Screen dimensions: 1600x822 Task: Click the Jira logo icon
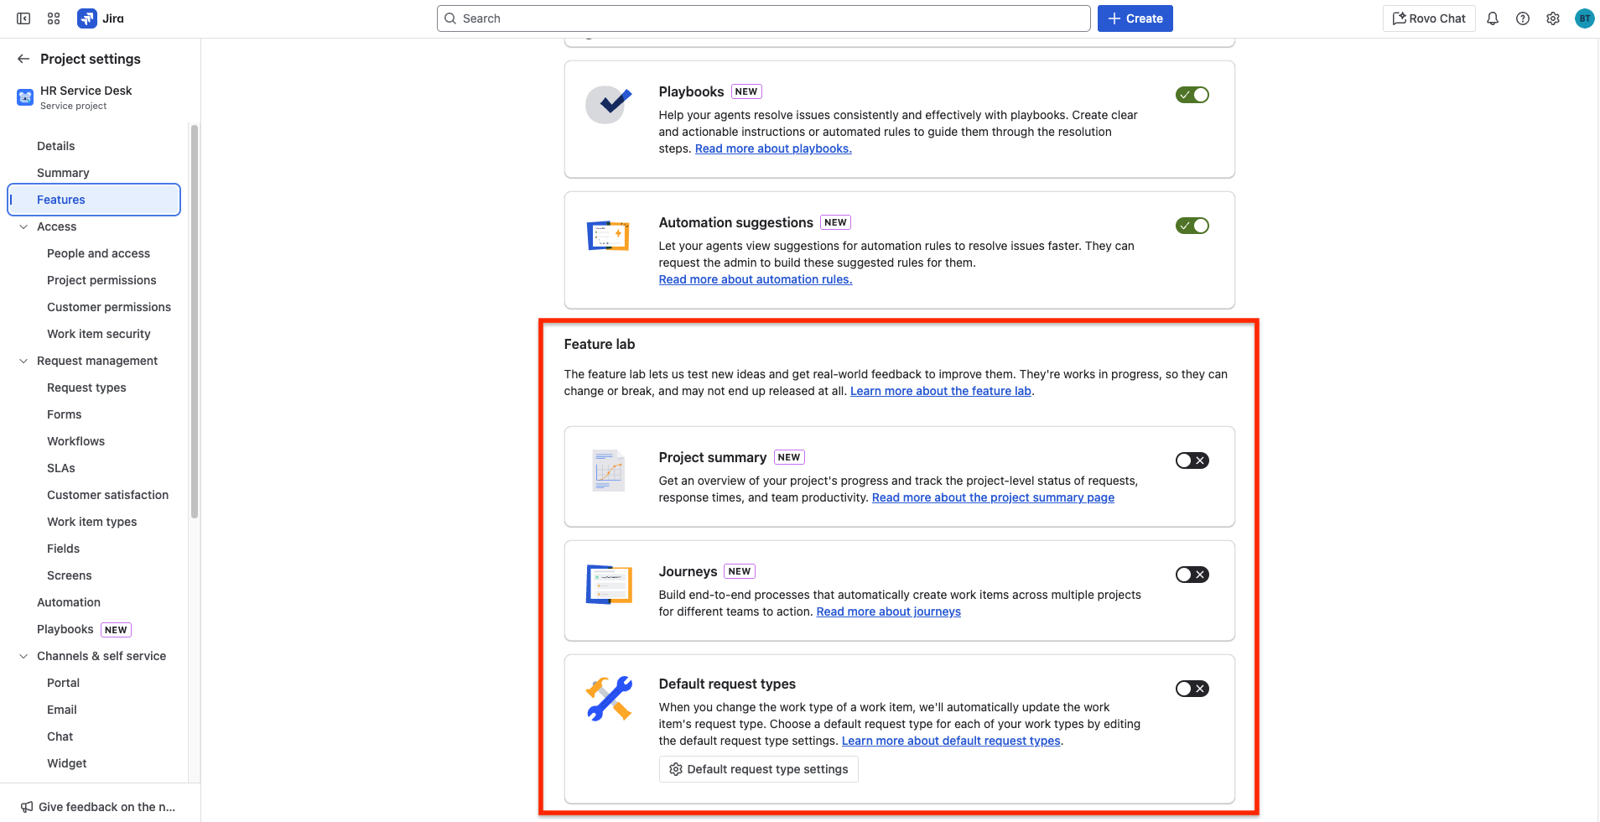87,18
